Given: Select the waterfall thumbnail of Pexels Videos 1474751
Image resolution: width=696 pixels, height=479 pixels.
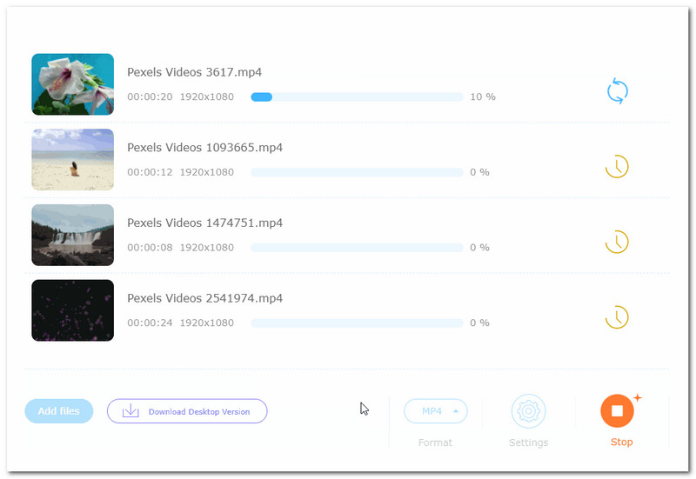Looking at the screenshot, I should point(73,235).
